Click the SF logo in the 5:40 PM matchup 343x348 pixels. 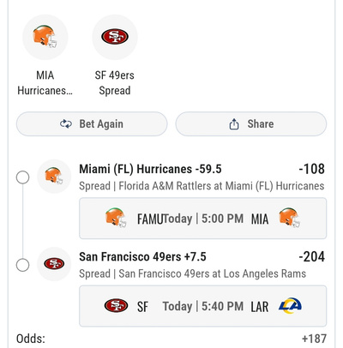pos(116,305)
